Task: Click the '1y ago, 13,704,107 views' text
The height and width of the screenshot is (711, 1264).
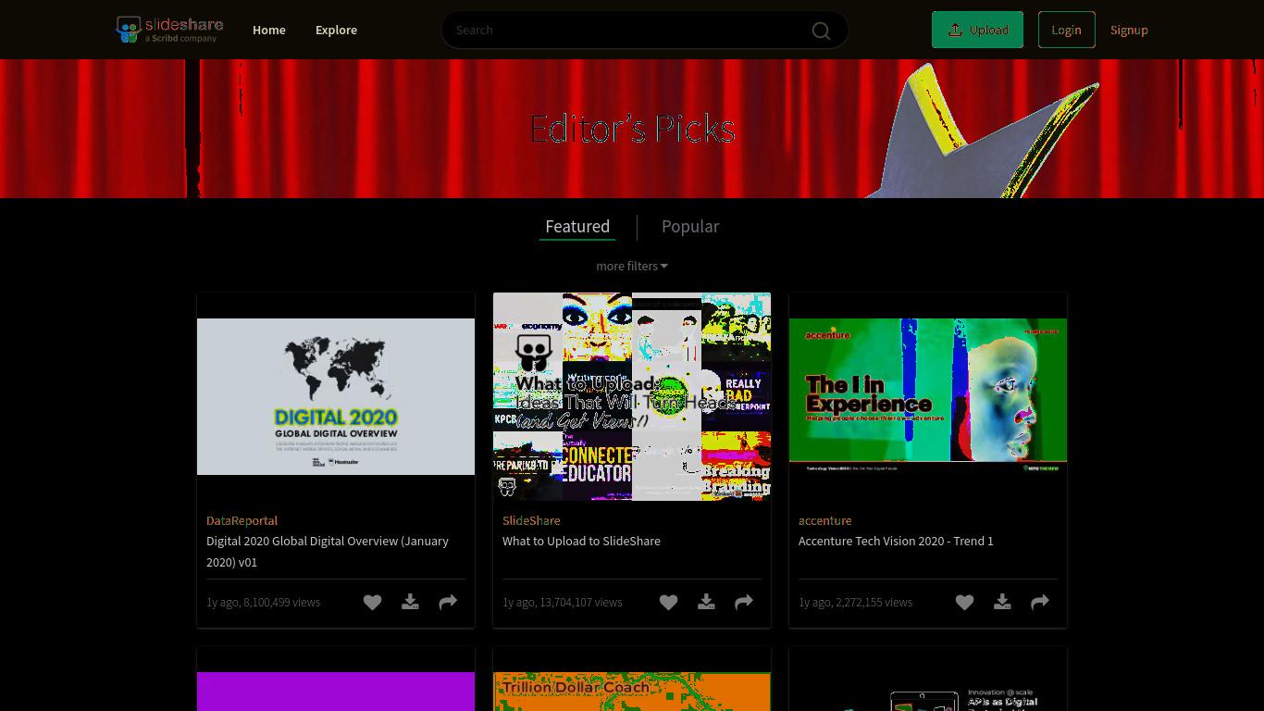Action: [x=563, y=602]
